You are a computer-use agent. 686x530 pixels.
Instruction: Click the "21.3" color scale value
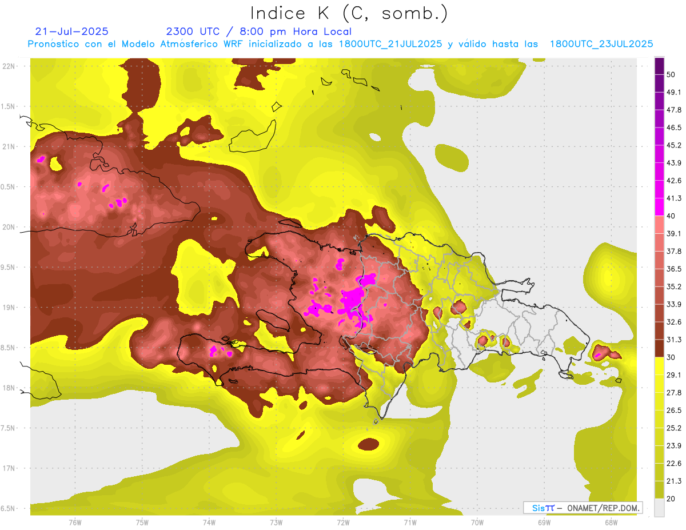674,481
